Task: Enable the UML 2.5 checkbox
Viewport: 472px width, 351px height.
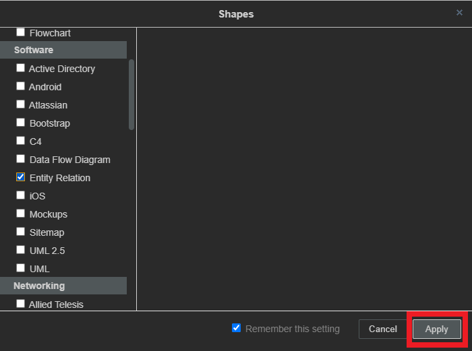Action: pos(20,250)
